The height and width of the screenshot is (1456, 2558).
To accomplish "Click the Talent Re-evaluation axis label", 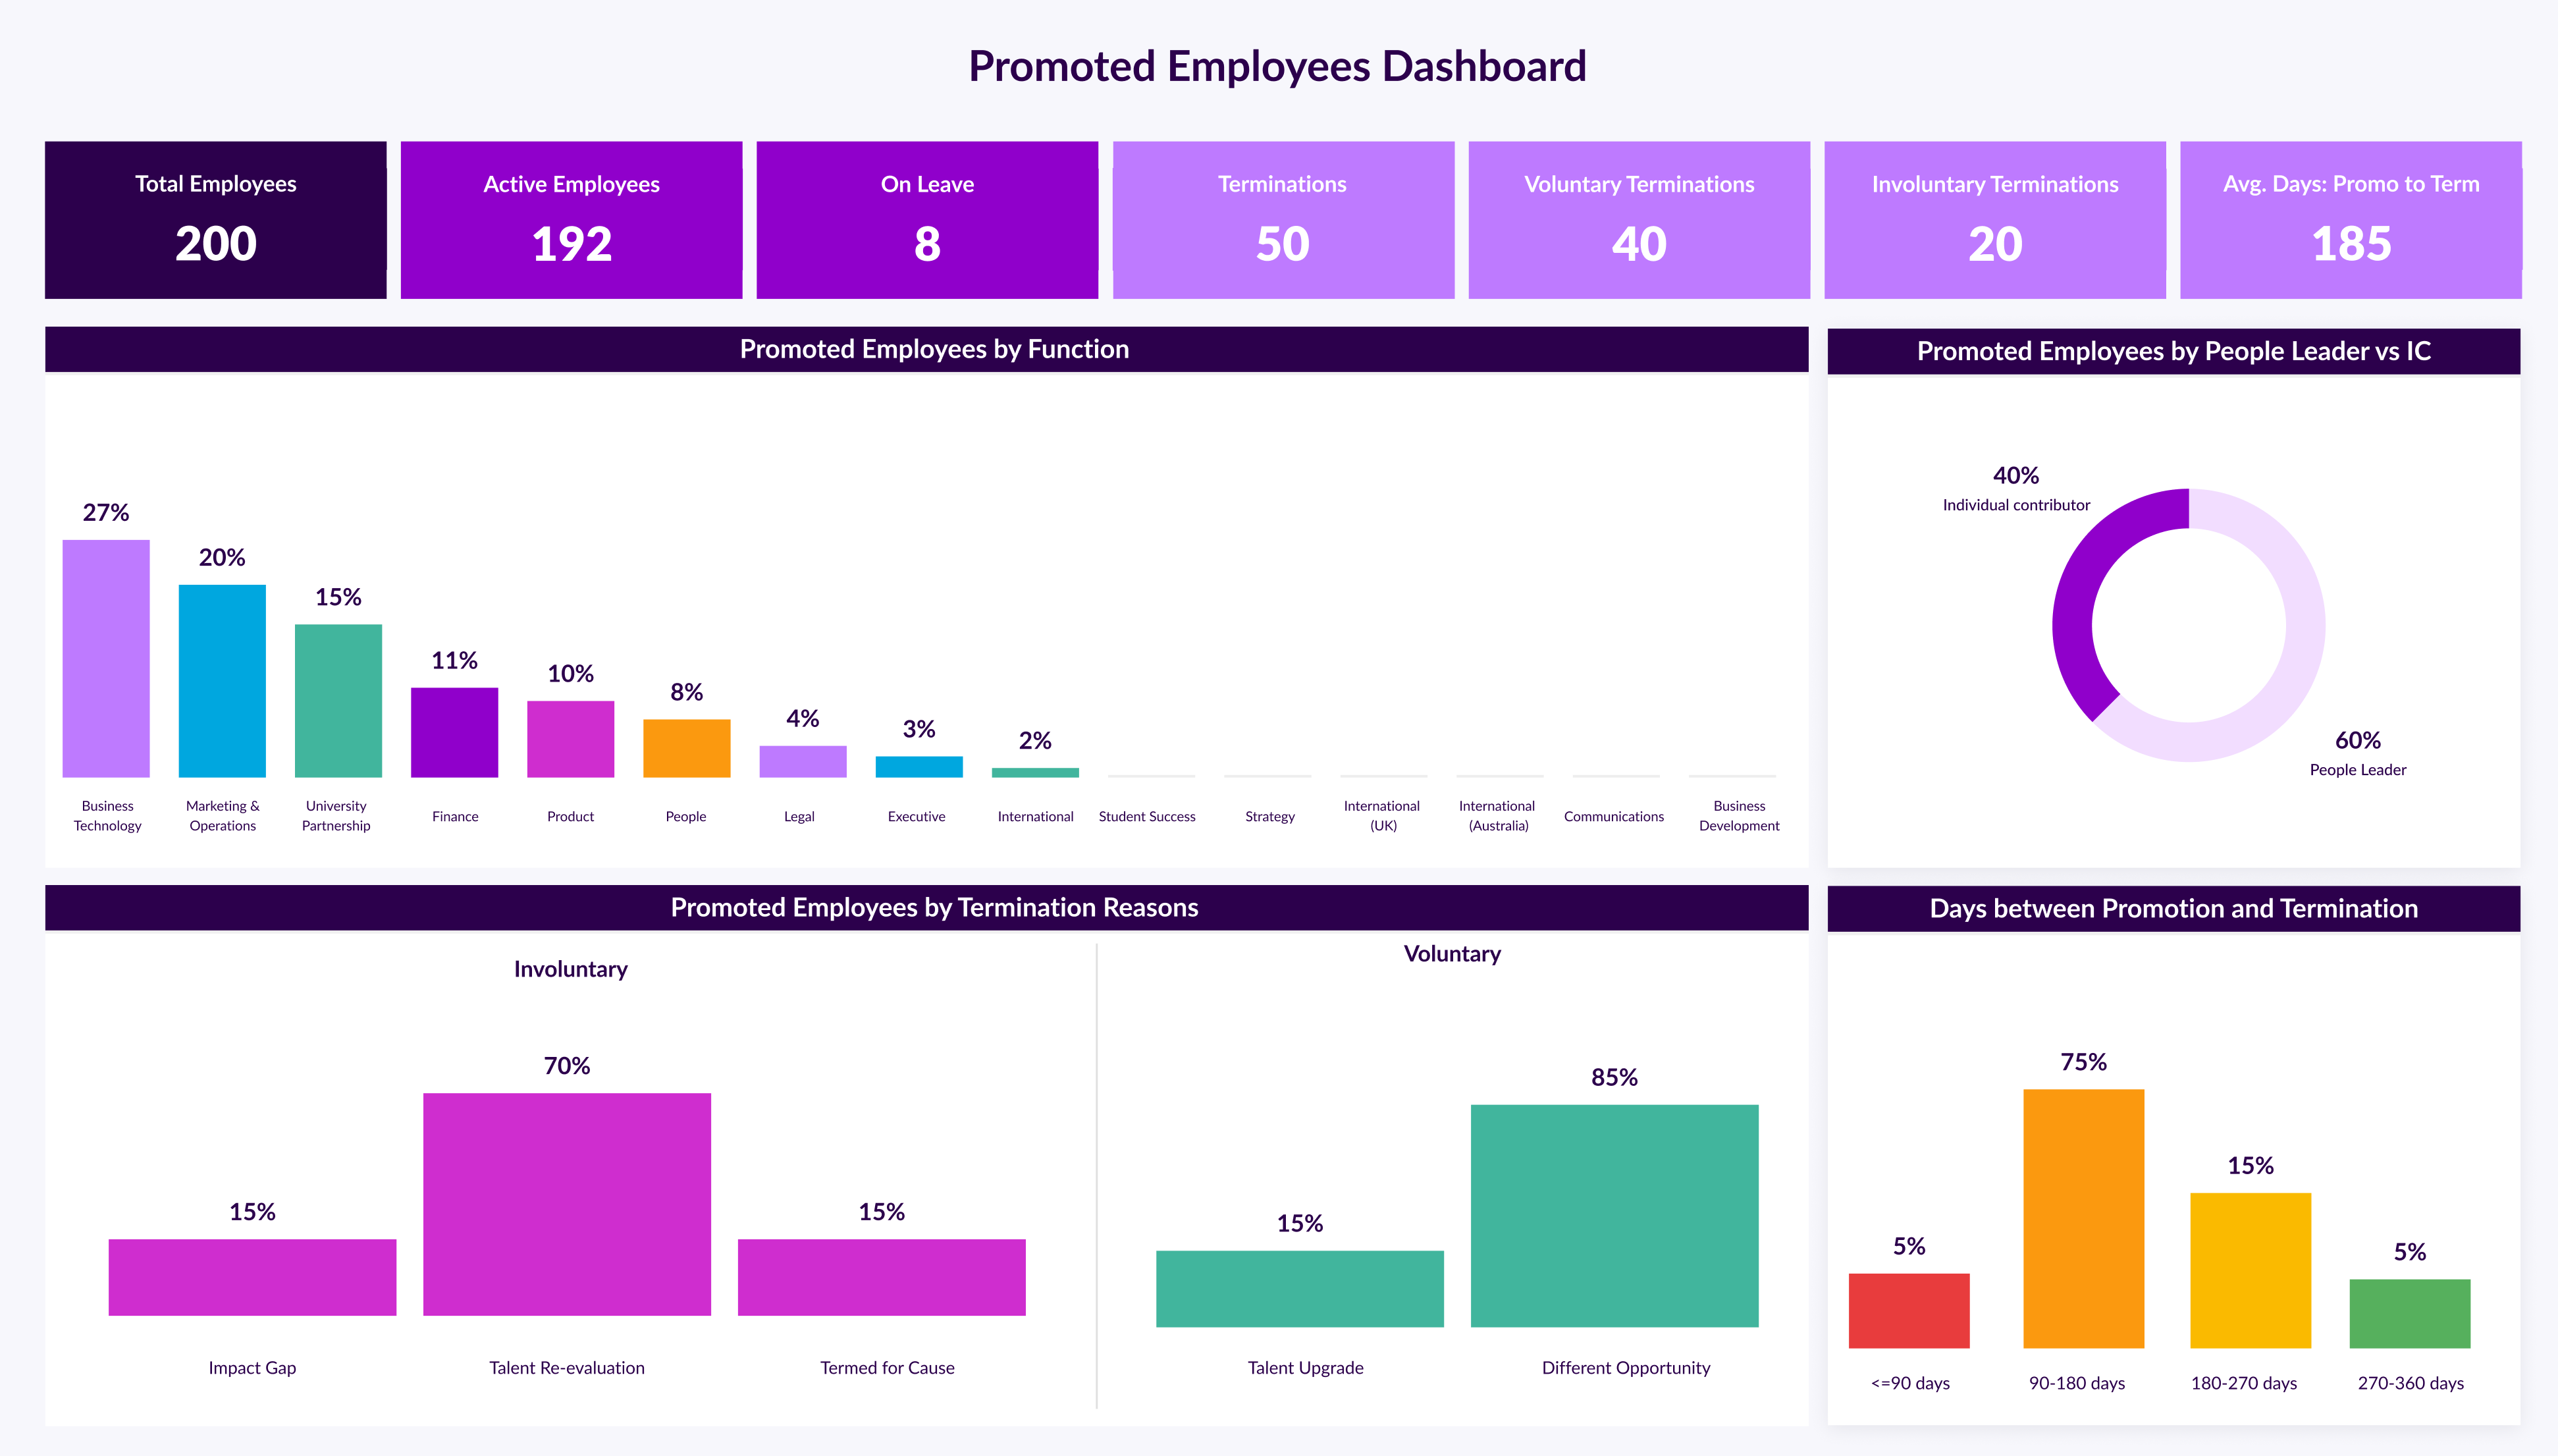I will point(567,1367).
